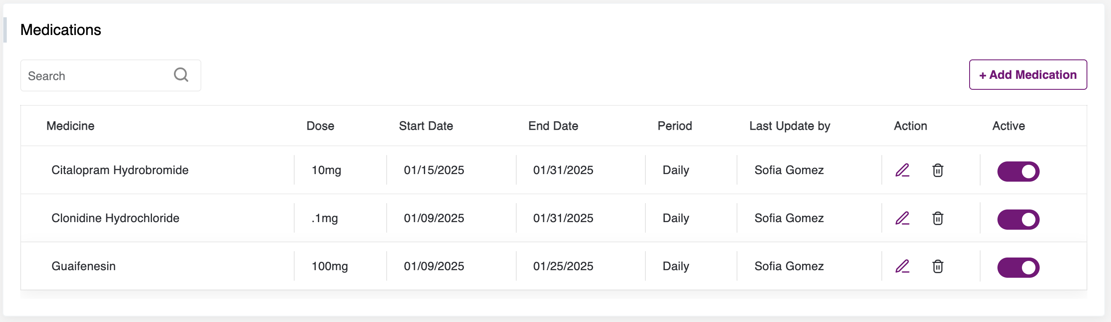This screenshot has height=322, width=1111.
Task: Edit the Clonidine Hydrochloride entry
Action: coord(902,219)
